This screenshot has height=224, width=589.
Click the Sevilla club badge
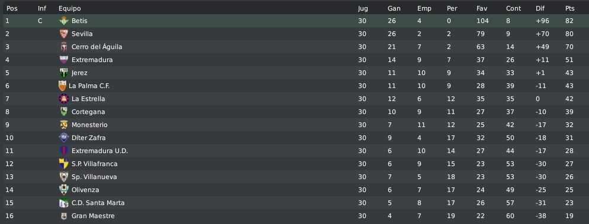pyautogui.click(x=64, y=34)
